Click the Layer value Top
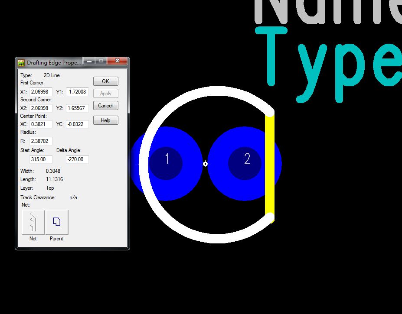Image resolution: width=402 pixels, height=314 pixels. 50,188
